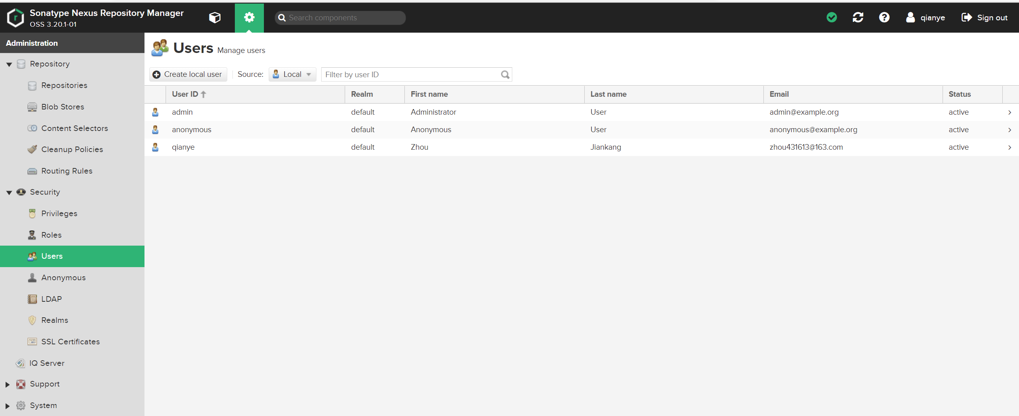Click the Repository database icon
1019x416 pixels.
pyautogui.click(x=21, y=64)
